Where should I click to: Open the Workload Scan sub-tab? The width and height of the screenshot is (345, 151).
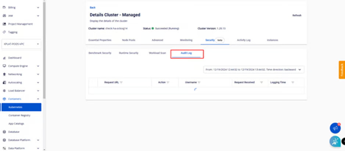click(157, 53)
